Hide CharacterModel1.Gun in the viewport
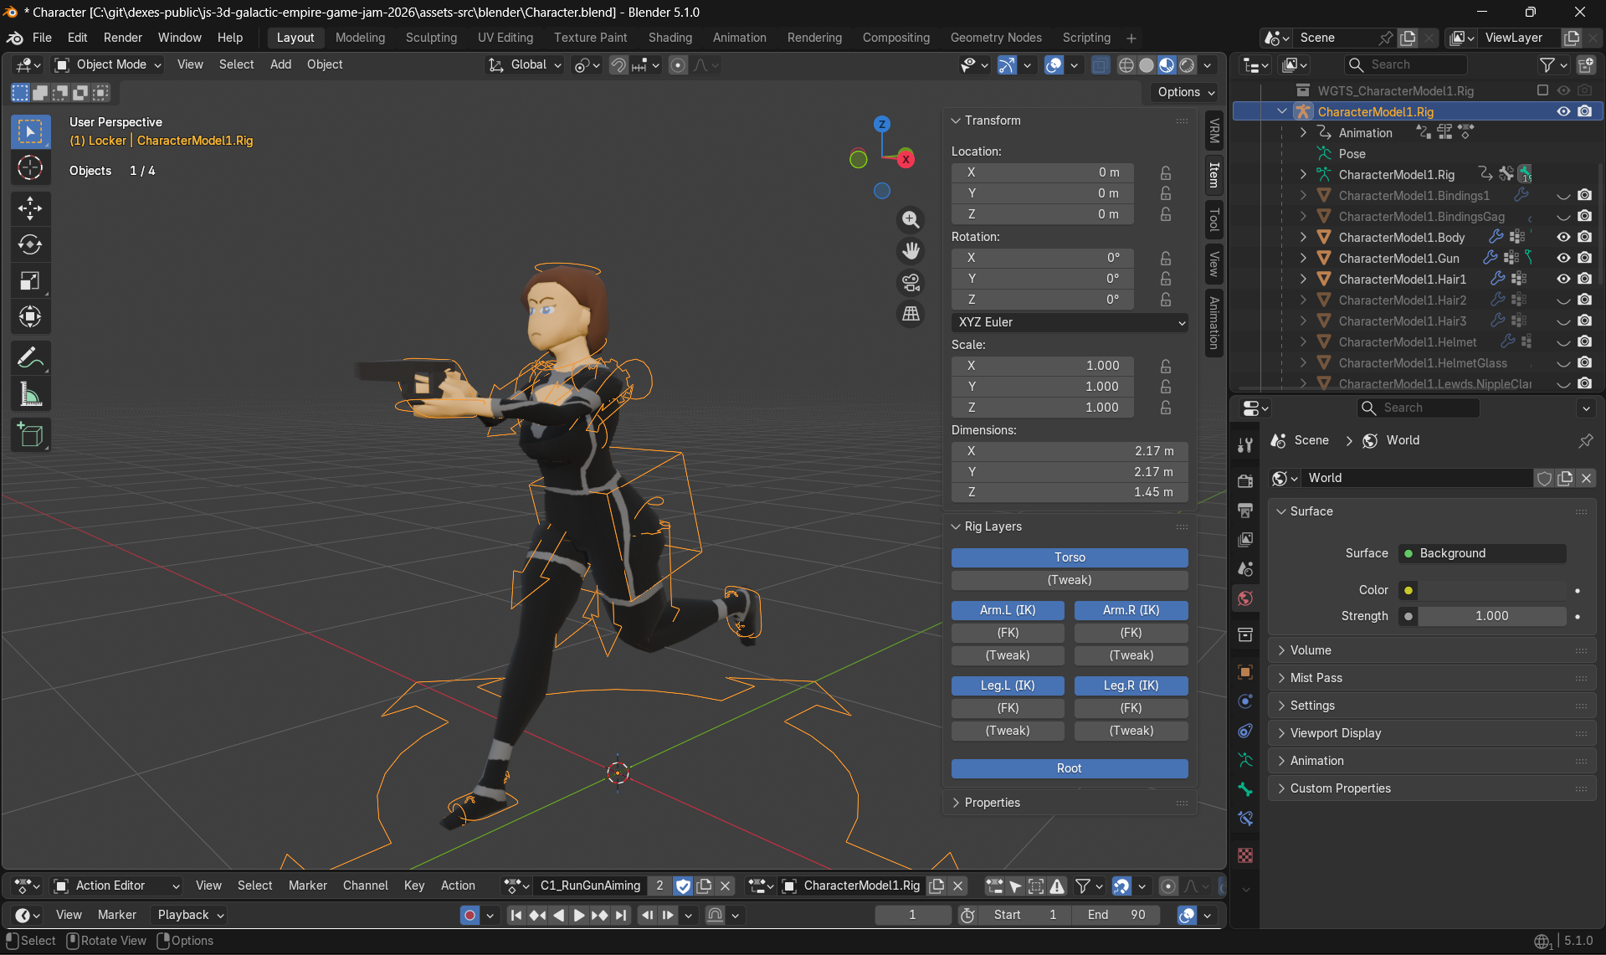The image size is (1606, 955). (1563, 258)
